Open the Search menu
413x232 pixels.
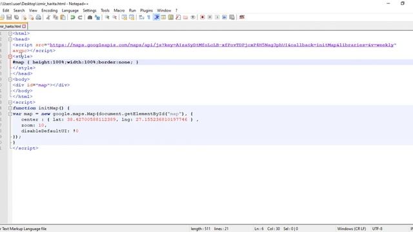click(x=19, y=10)
